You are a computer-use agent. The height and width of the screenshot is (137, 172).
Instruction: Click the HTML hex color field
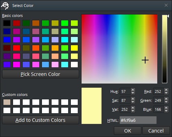[138, 120]
